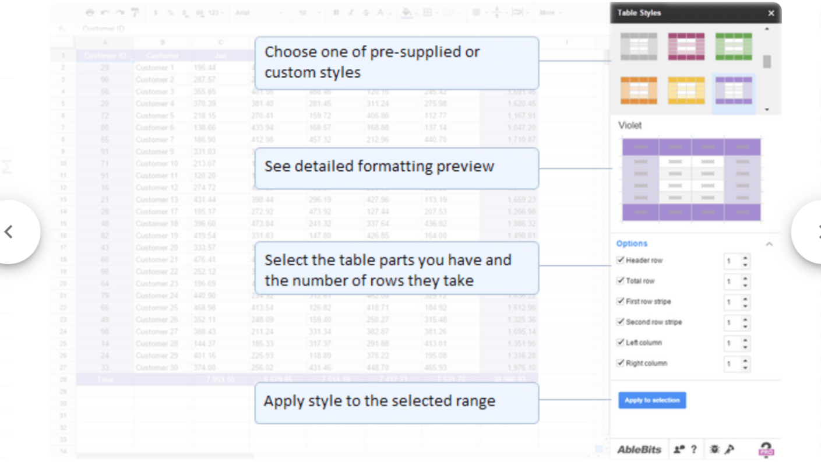Click the question mark help icon
The width and height of the screenshot is (821, 468).
694,449
